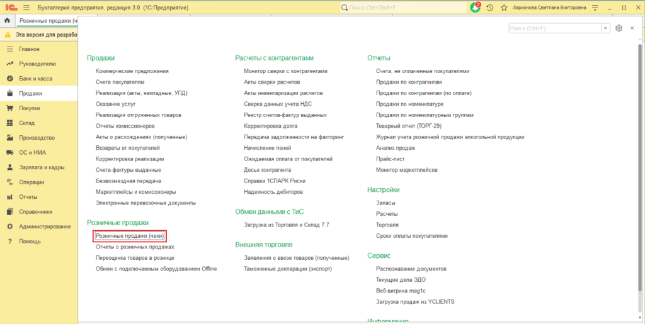Open Товарный отчет (ТОРГ-29)

point(408,126)
